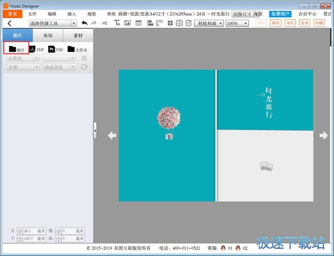The width and height of the screenshot is (334, 256).
Task: Click the grid view icon in image panel
Action: 84,58
